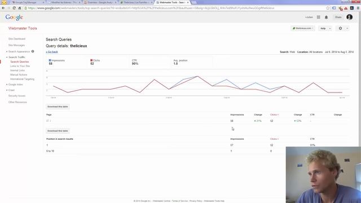Open the thelicieux.com site selector dropdown
Screen dimensions: 361x203
302,28
